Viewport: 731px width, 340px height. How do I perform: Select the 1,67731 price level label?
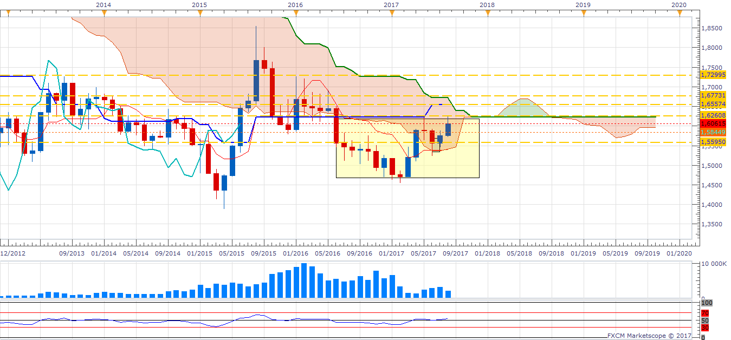(713, 95)
